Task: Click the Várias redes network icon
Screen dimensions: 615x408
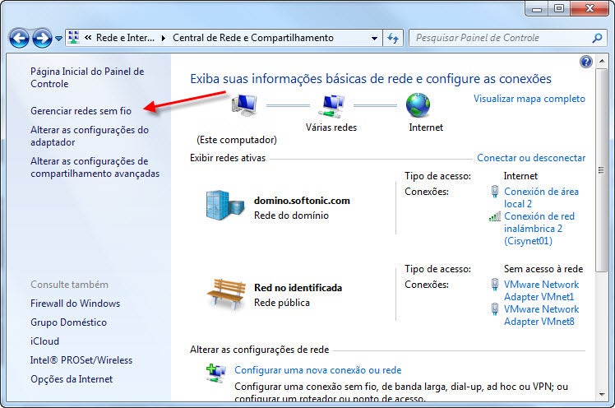Action: 333,105
